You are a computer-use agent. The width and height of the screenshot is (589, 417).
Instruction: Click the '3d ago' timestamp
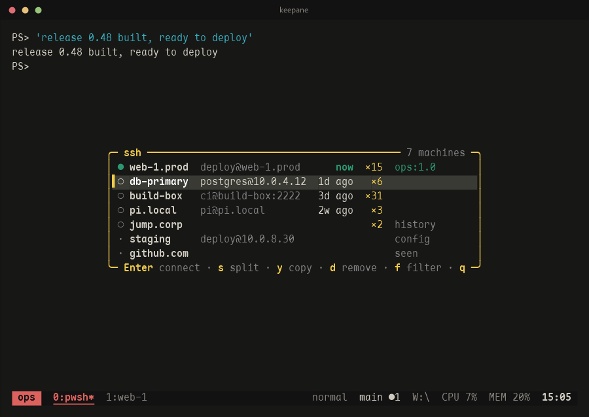(x=336, y=196)
